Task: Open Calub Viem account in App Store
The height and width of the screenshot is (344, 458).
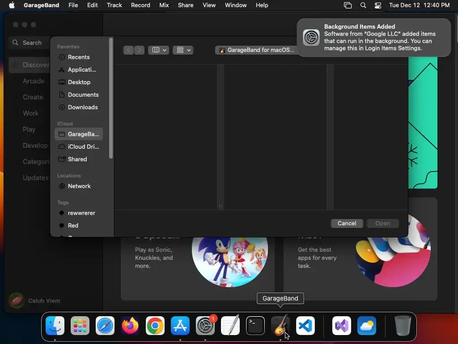Action: click(34, 301)
